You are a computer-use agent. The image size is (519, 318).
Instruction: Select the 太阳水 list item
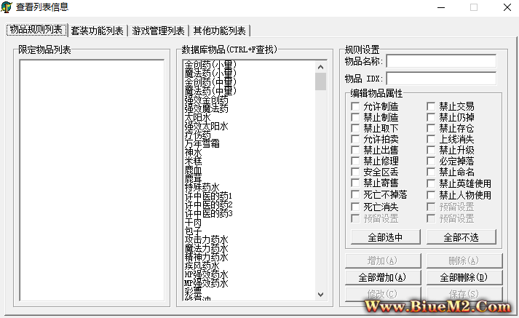point(197,117)
